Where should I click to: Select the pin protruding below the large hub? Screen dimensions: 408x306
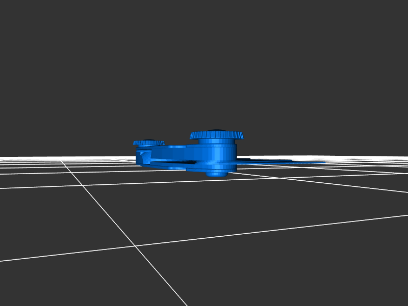click(217, 174)
